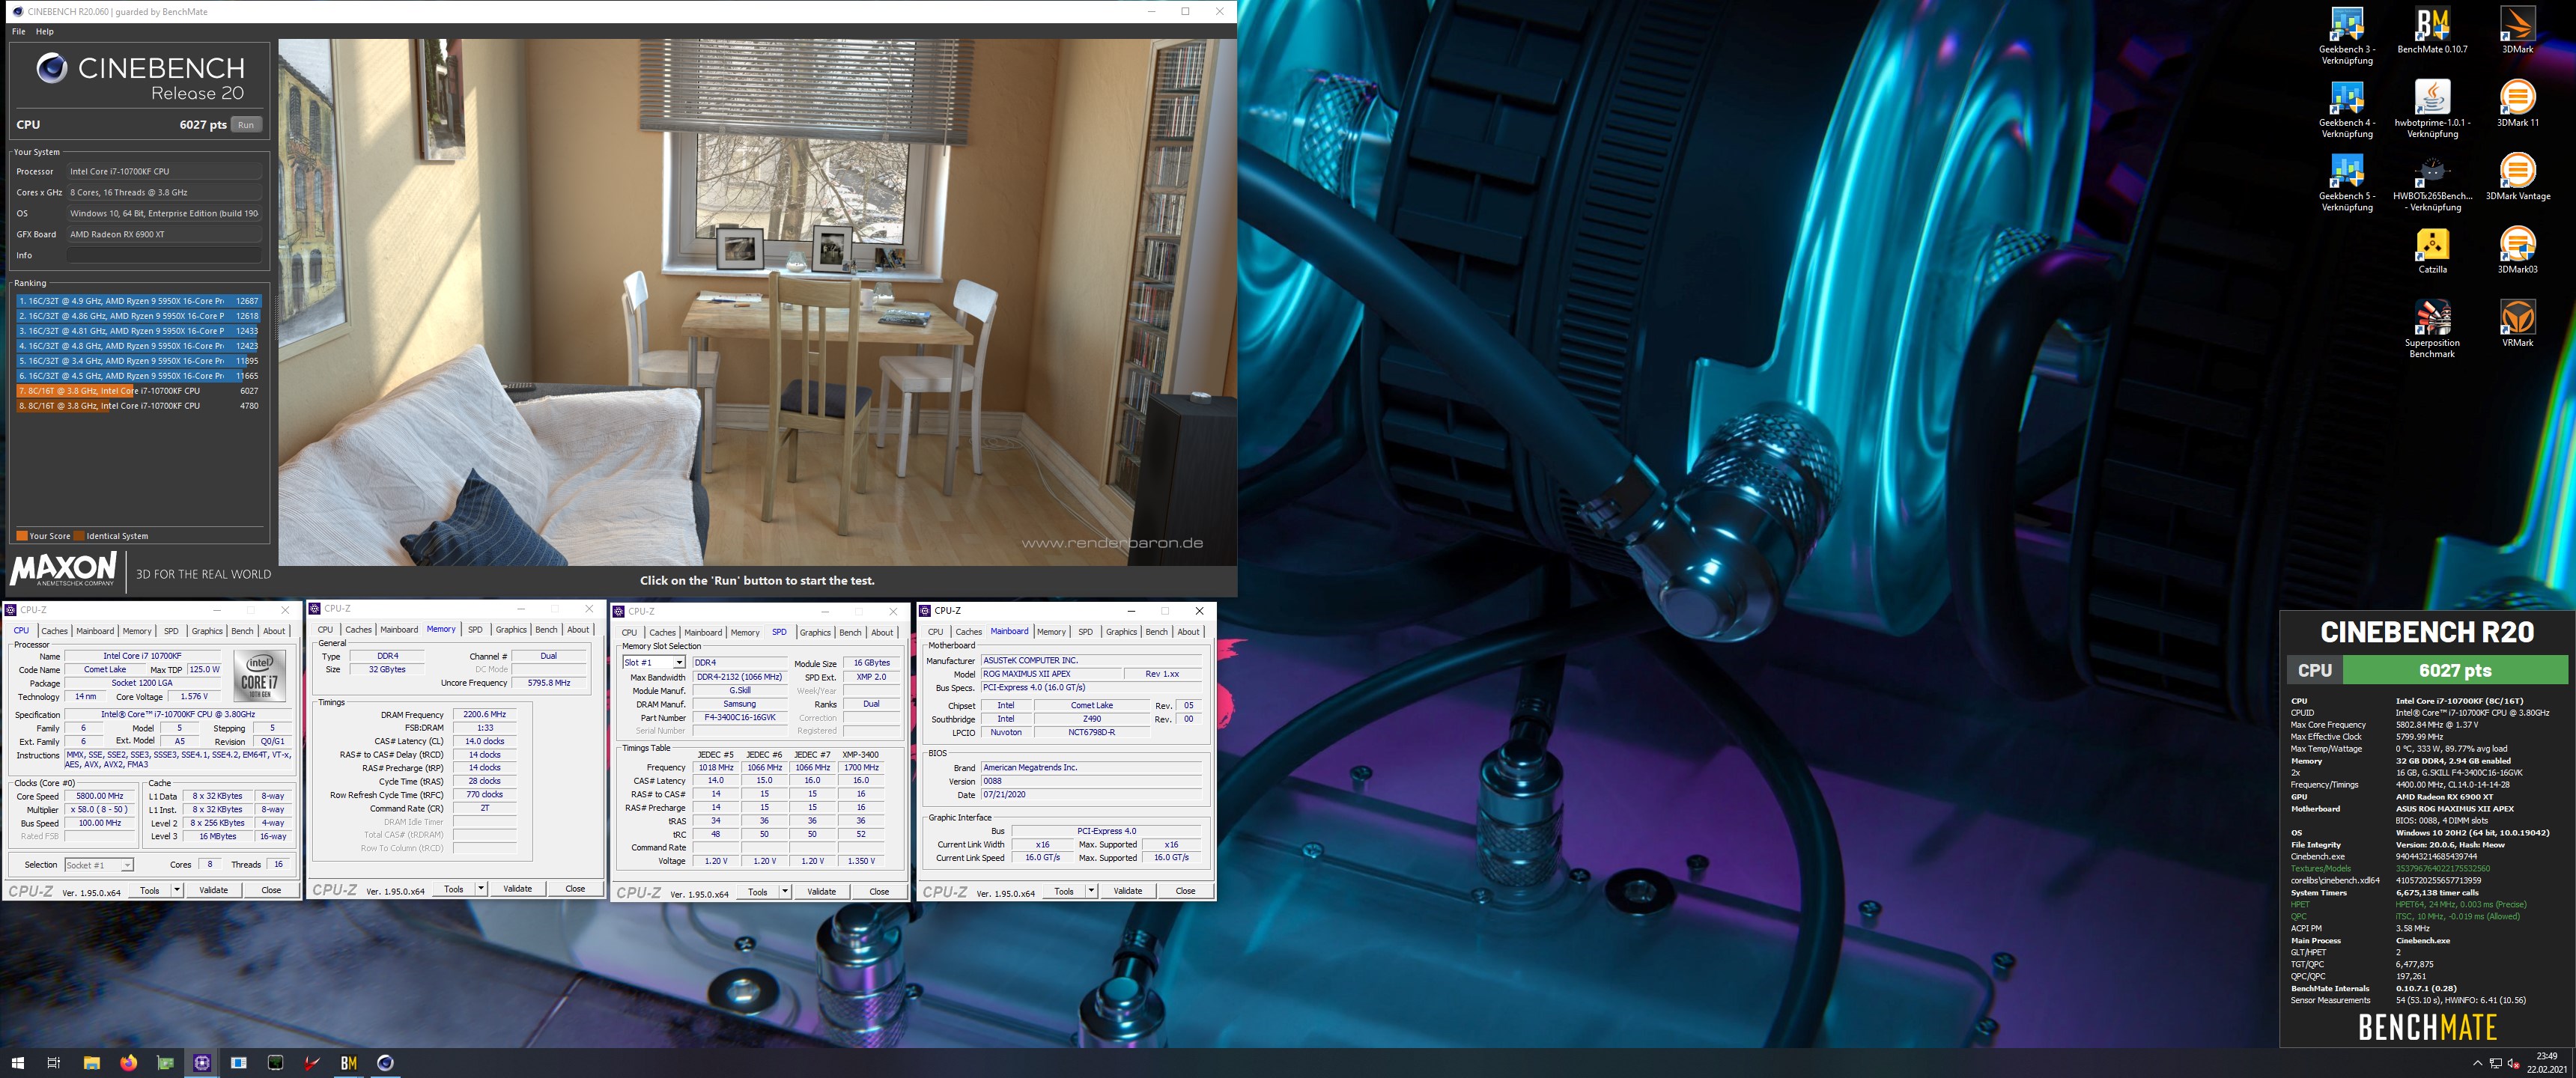Open hwbotprime-1.0.1 Java shortcut
The image size is (2576, 1078).
(2432, 110)
